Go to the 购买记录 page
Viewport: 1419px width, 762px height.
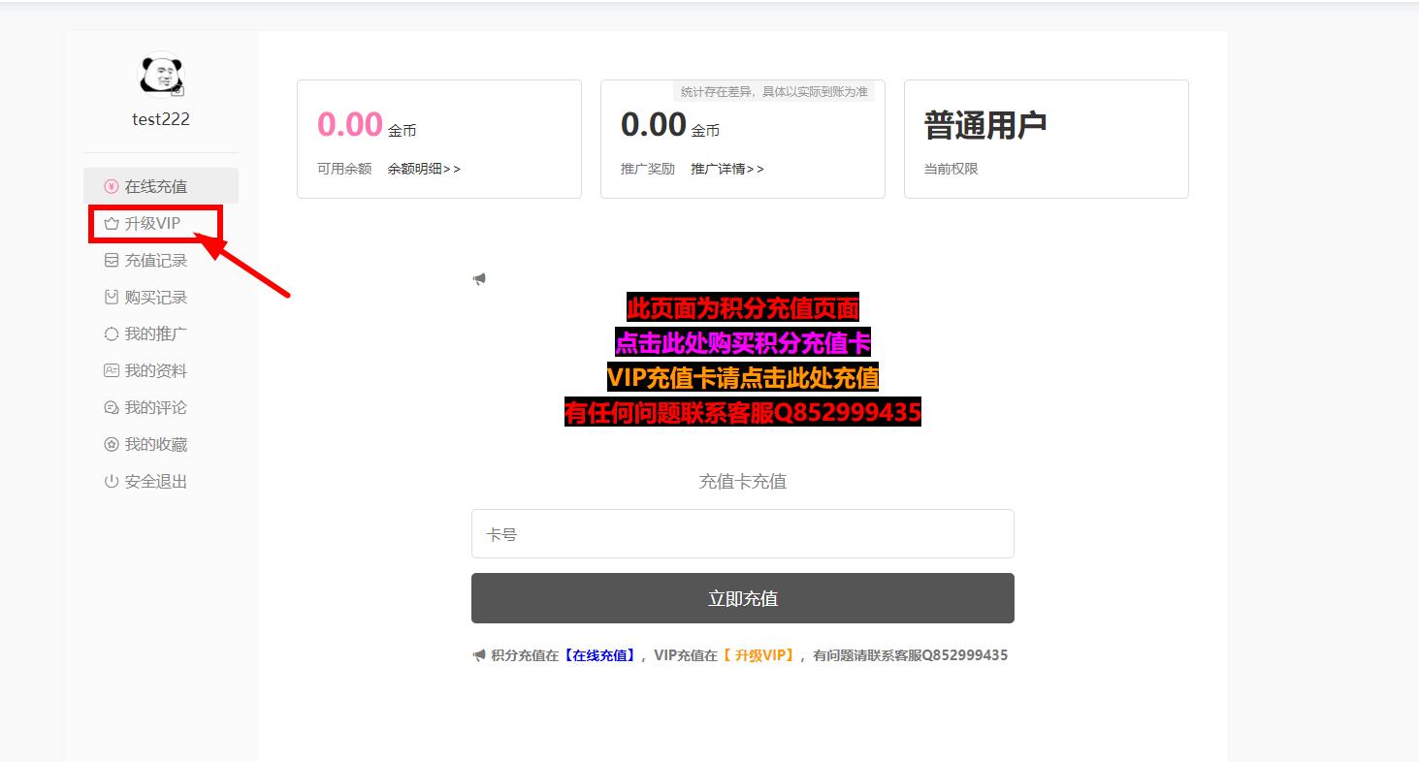pyautogui.click(x=161, y=297)
